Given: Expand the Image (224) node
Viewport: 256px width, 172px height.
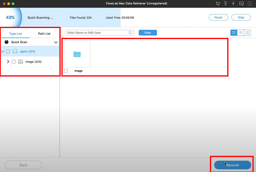Looking at the screenshot, I should [8, 62].
